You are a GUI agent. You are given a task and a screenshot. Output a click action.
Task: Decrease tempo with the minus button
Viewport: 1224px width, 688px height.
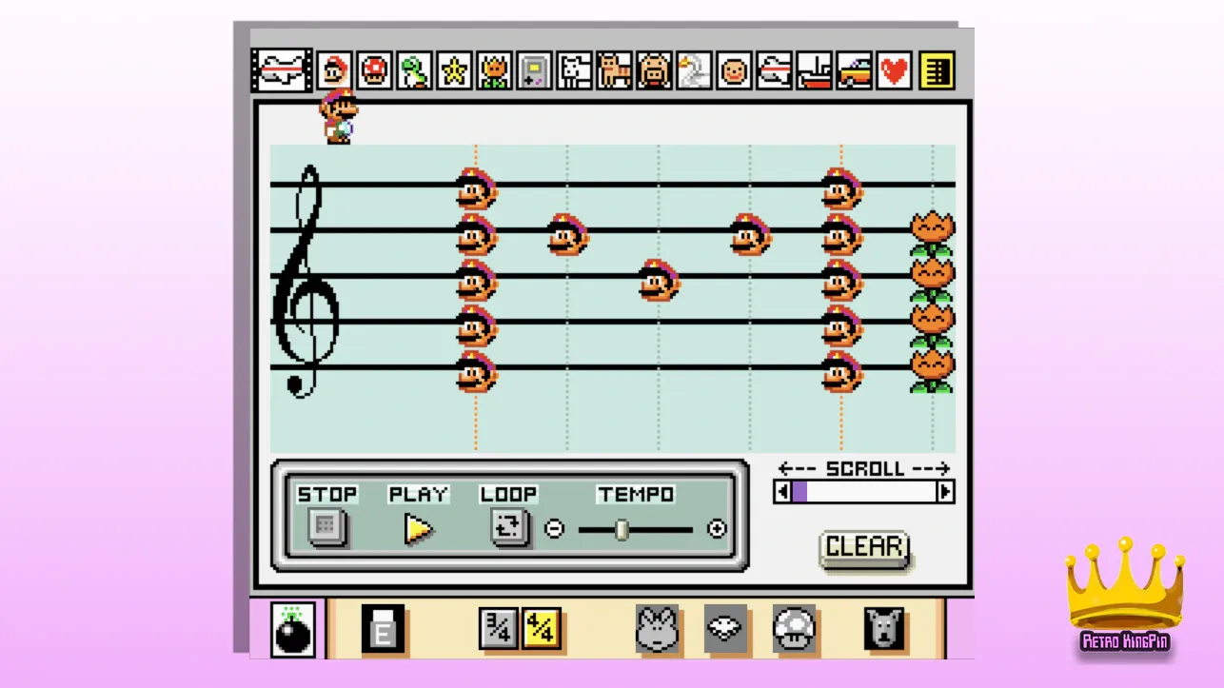tap(554, 529)
